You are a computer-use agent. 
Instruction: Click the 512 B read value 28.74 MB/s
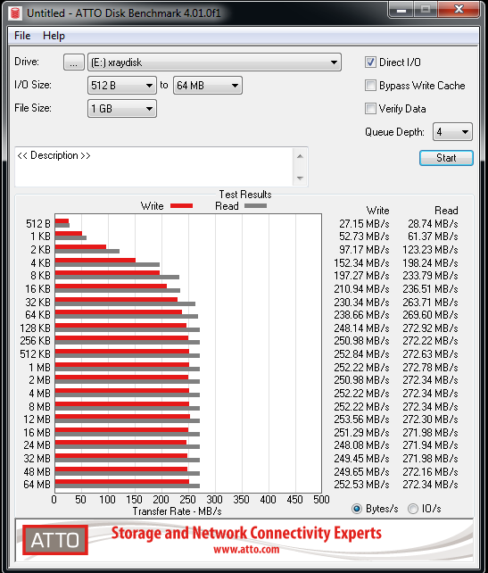pos(433,224)
